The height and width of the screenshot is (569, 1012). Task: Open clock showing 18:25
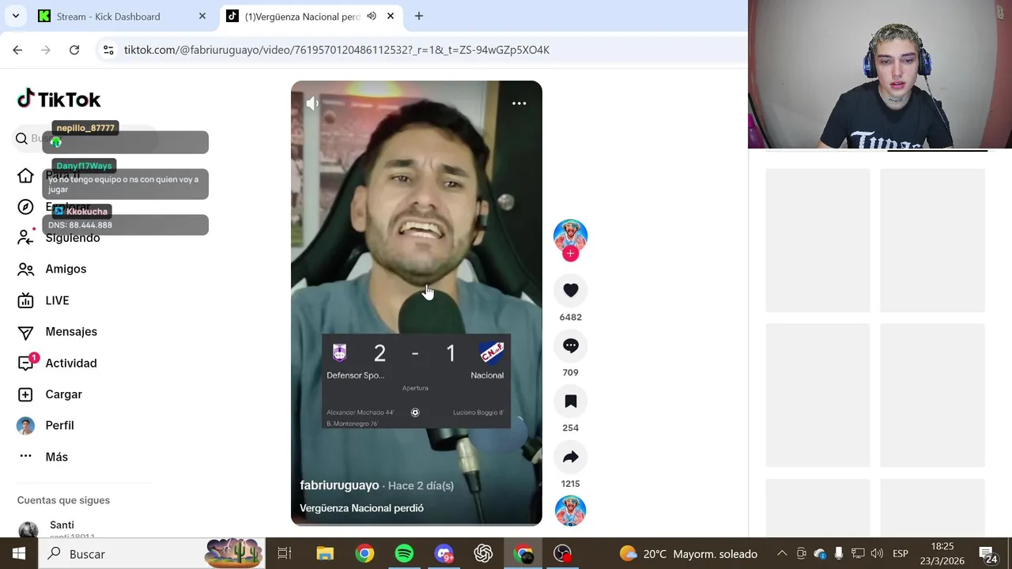pyautogui.click(x=942, y=554)
